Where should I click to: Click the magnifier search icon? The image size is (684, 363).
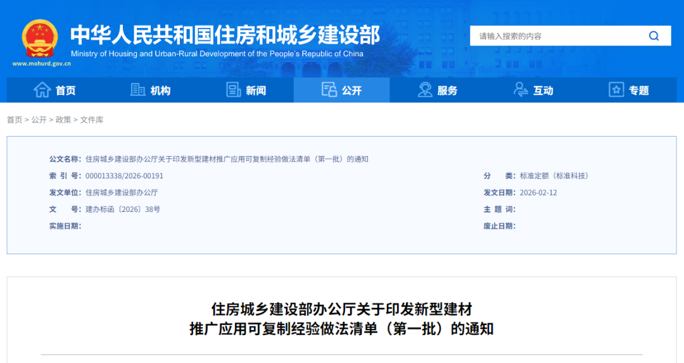click(x=654, y=36)
